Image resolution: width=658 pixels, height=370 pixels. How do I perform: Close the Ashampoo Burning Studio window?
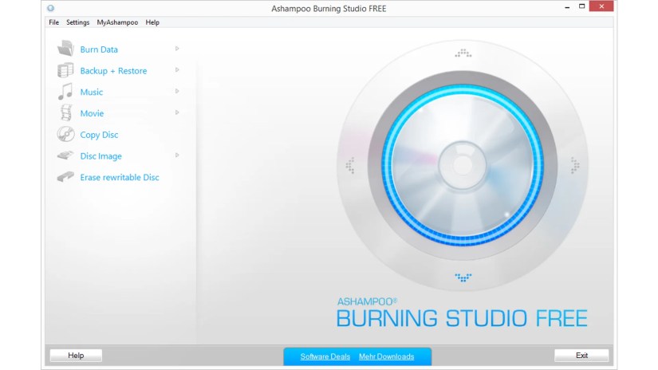tap(601, 6)
